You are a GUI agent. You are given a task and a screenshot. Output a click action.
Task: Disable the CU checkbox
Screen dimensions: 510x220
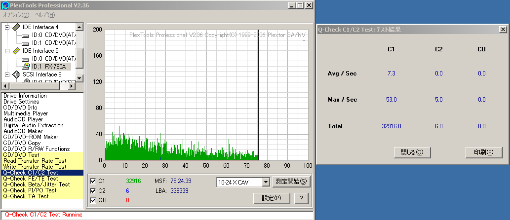point(93,200)
